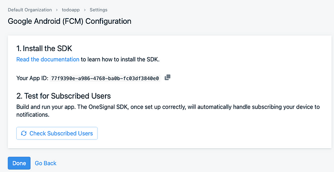This screenshot has width=334, height=172.
Task: Click the Your App ID label
Action: [x=32, y=78]
